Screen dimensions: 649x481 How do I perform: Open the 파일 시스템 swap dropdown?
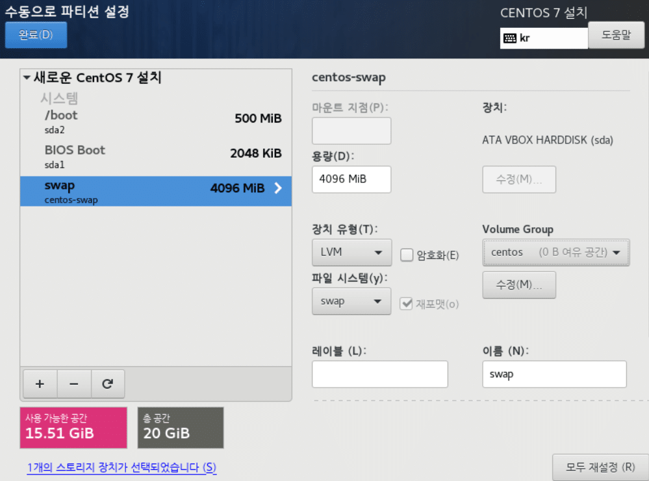pos(351,301)
